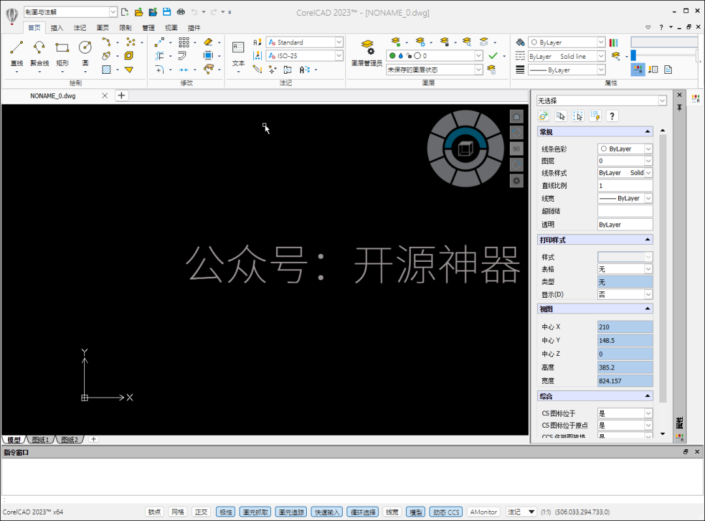Viewport: 705px width, 521px height.
Task: Select the Line (直线) drawing tool
Action: click(16, 53)
